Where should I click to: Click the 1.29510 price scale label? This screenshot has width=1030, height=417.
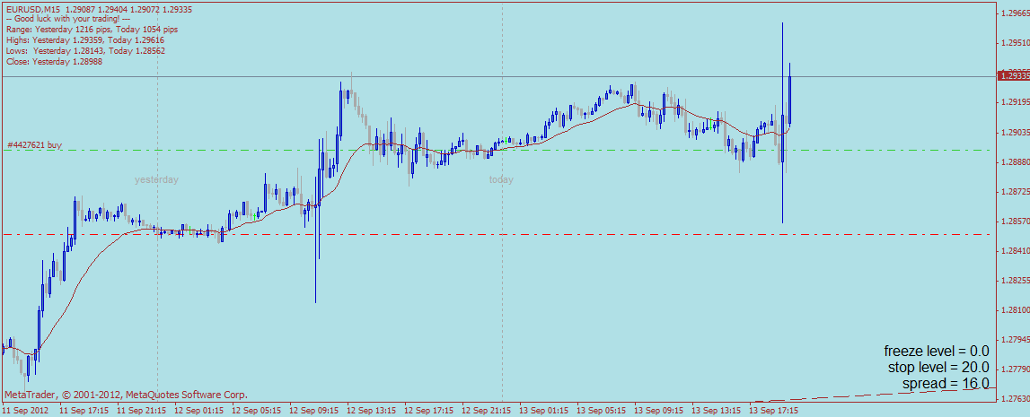[x=1014, y=43]
